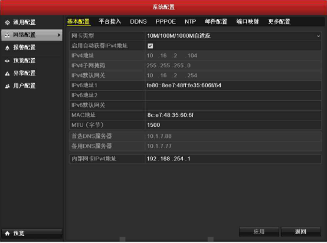Viewport: 327px width, 243px height.
Task: Open the 端口映射 tab
Action: (x=247, y=21)
